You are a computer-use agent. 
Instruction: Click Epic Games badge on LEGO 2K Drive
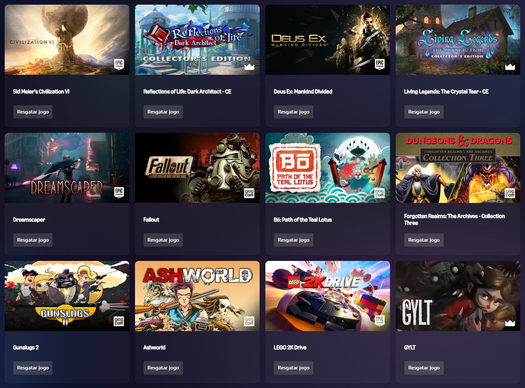tap(380, 320)
